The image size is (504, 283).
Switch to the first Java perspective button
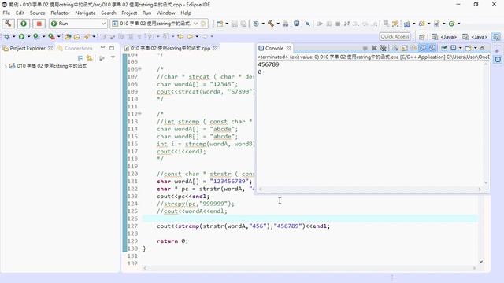(x=444, y=37)
